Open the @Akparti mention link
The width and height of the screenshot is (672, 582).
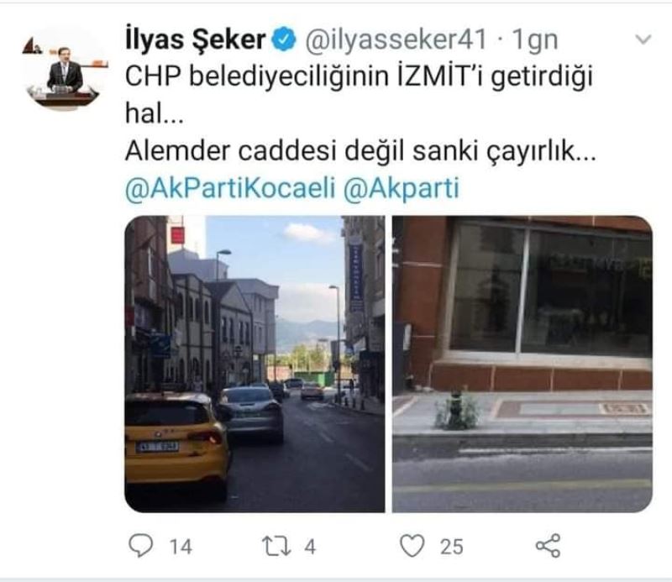pyautogui.click(x=402, y=189)
